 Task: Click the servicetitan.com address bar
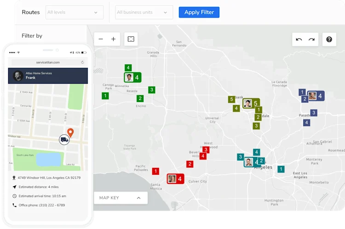48,63
